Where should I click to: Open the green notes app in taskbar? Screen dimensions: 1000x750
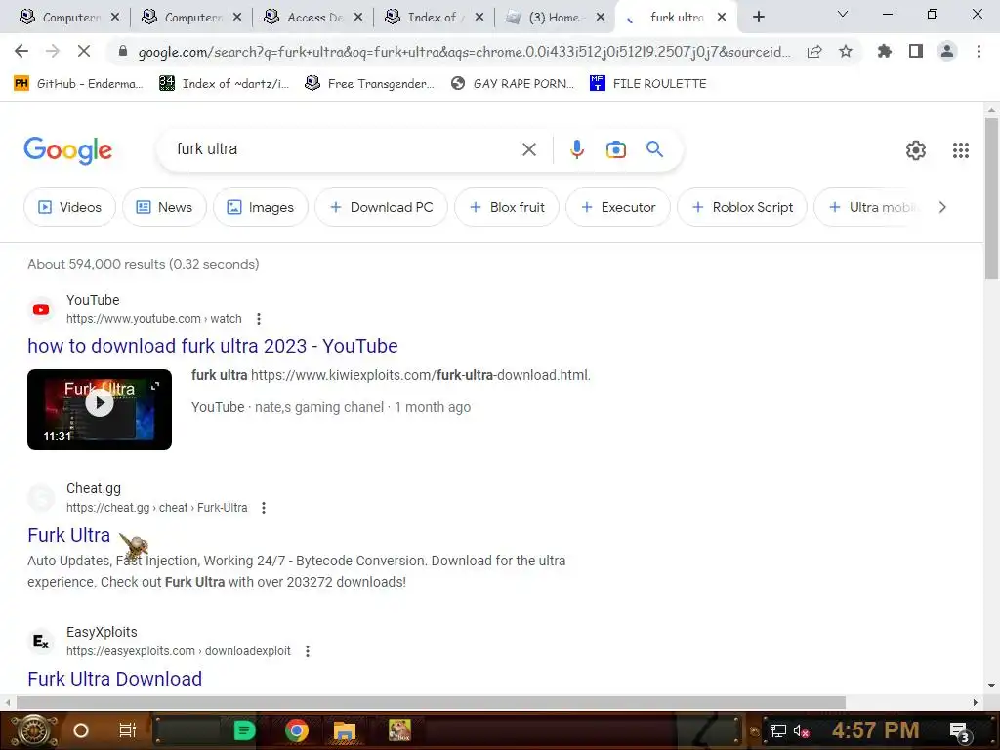244,730
